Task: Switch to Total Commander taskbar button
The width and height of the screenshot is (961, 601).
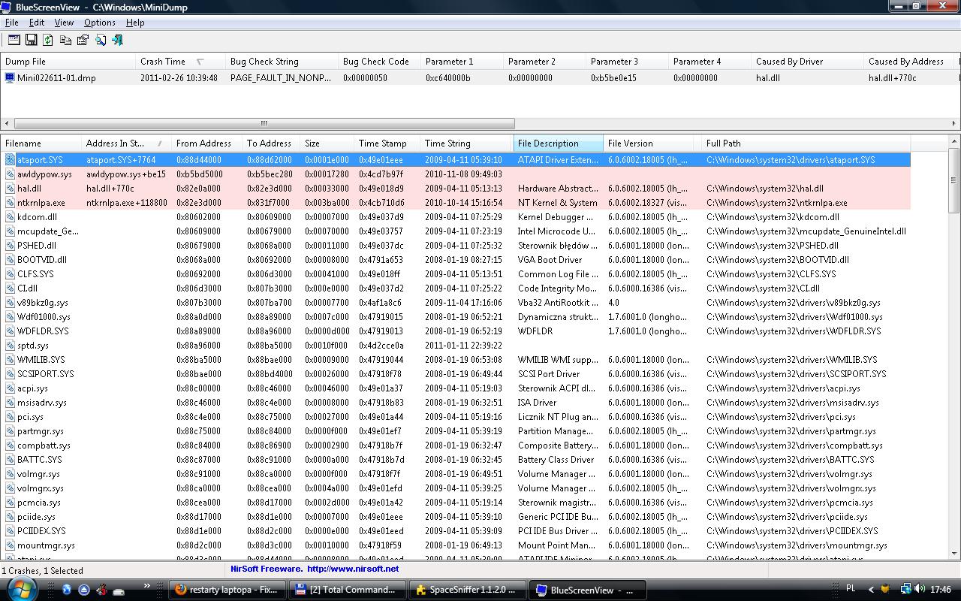Action: coord(348,590)
